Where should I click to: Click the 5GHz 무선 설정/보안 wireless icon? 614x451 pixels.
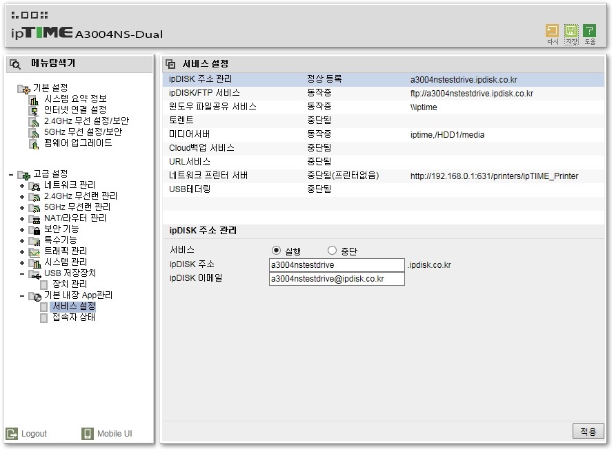tap(34, 133)
